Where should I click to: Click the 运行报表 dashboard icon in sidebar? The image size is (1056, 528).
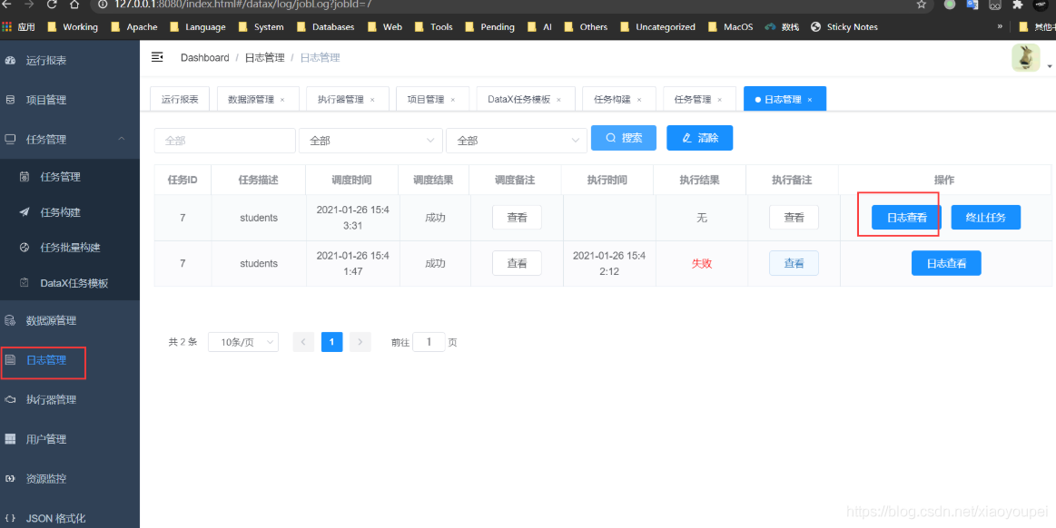click(x=10, y=61)
